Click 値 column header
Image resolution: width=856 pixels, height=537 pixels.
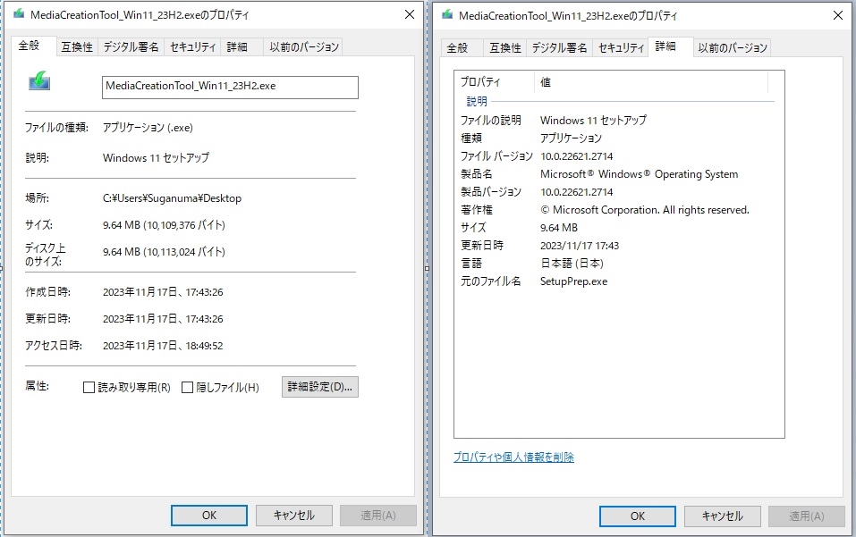pyautogui.click(x=651, y=82)
